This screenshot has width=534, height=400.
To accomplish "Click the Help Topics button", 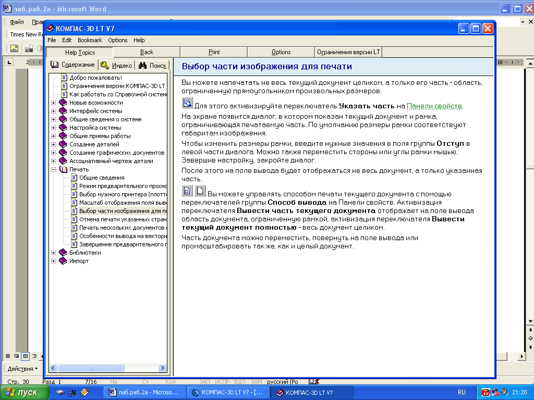I will pyautogui.click(x=80, y=53).
